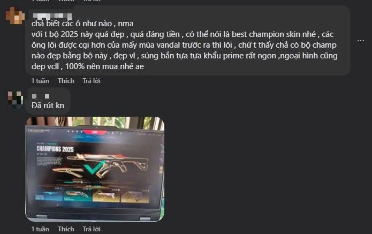Open the attached laptop photo showing Champions 2025
The width and height of the screenshot is (372, 234).
coord(95,169)
